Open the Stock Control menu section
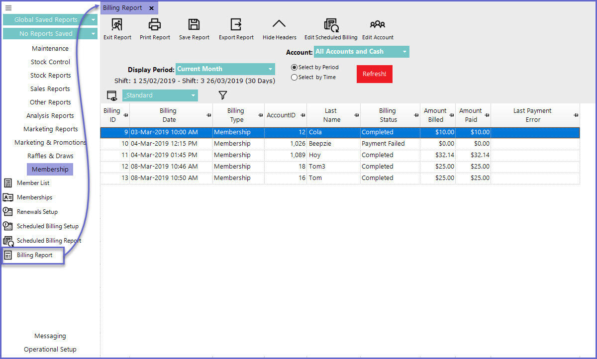 coord(50,62)
